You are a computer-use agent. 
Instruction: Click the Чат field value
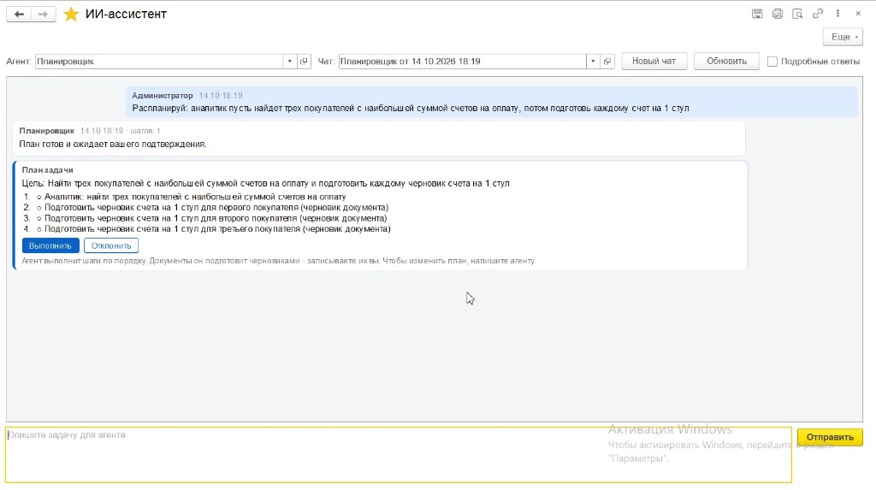point(462,62)
